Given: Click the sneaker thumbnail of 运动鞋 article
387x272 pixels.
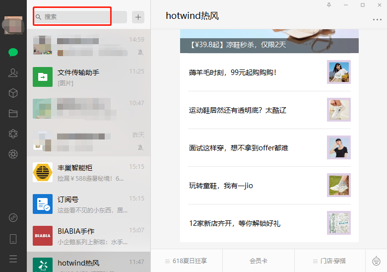Looking at the screenshot, I should pyautogui.click(x=338, y=110).
